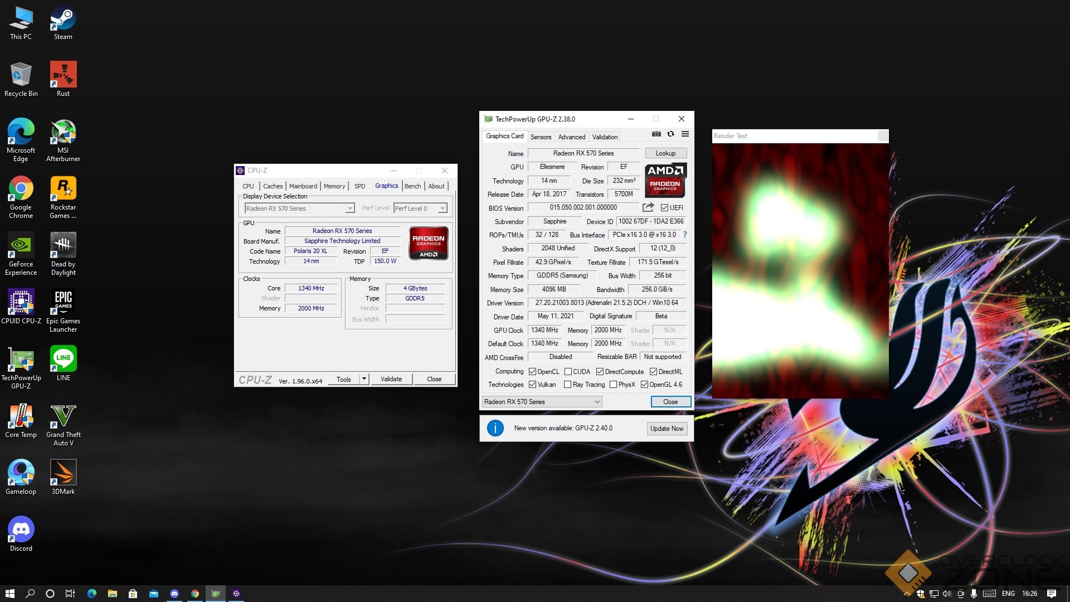
Task: Expand the GPU-Z graphics card selector dropdown
Action: coord(597,402)
